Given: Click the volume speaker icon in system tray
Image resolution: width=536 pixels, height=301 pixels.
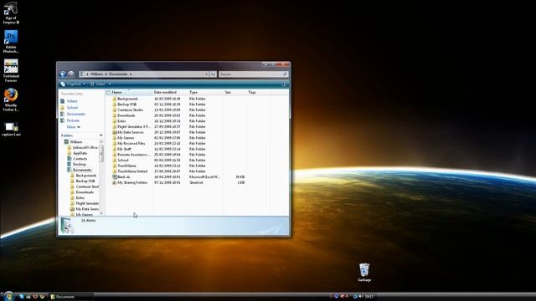Looking at the screenshot, I should click(361, 296).
